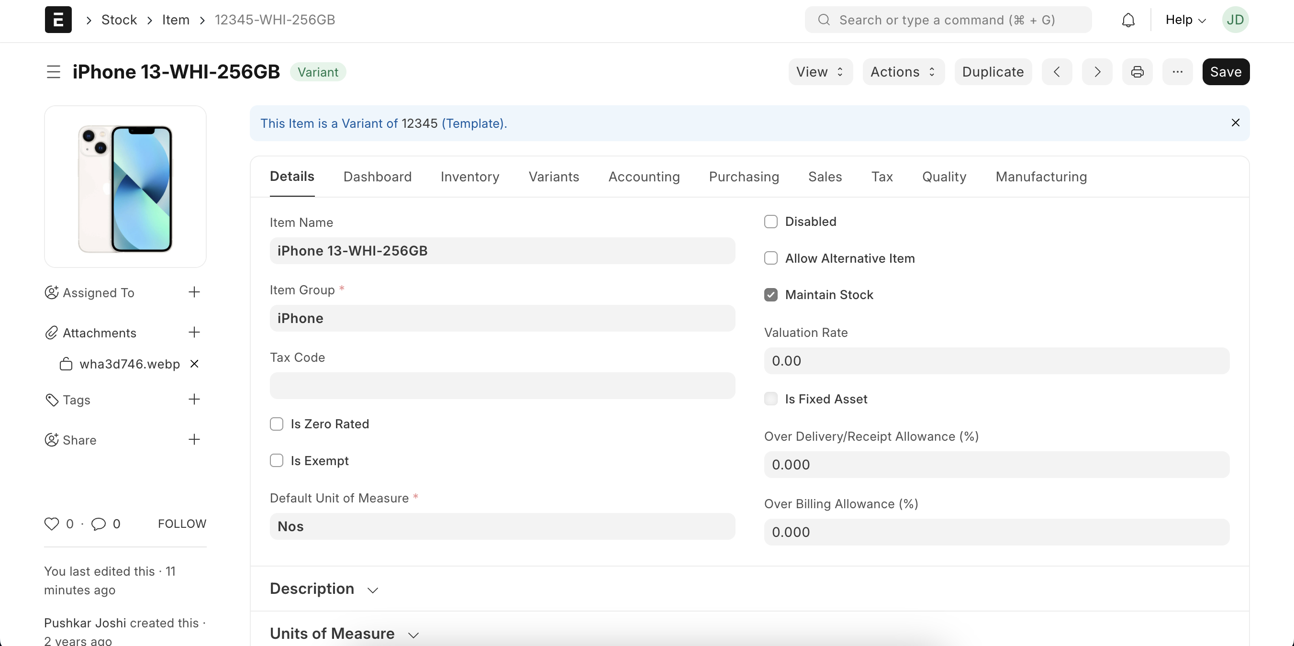Open comments via speech bubble icon
Viewport: 1294px width, 646px height.
pos(99,524)
